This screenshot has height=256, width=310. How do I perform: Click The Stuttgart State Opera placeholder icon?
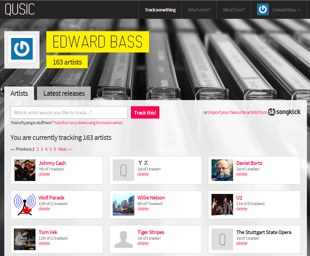222,239
